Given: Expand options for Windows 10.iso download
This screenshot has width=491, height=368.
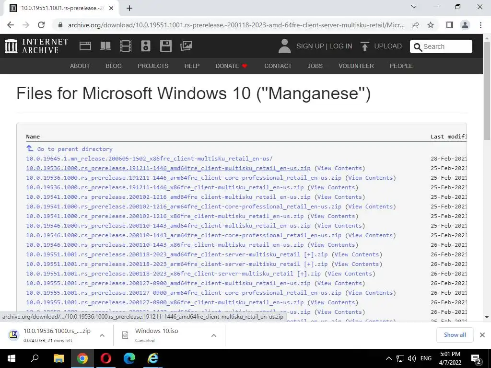Looking at the screenshot, I should 214,335.
